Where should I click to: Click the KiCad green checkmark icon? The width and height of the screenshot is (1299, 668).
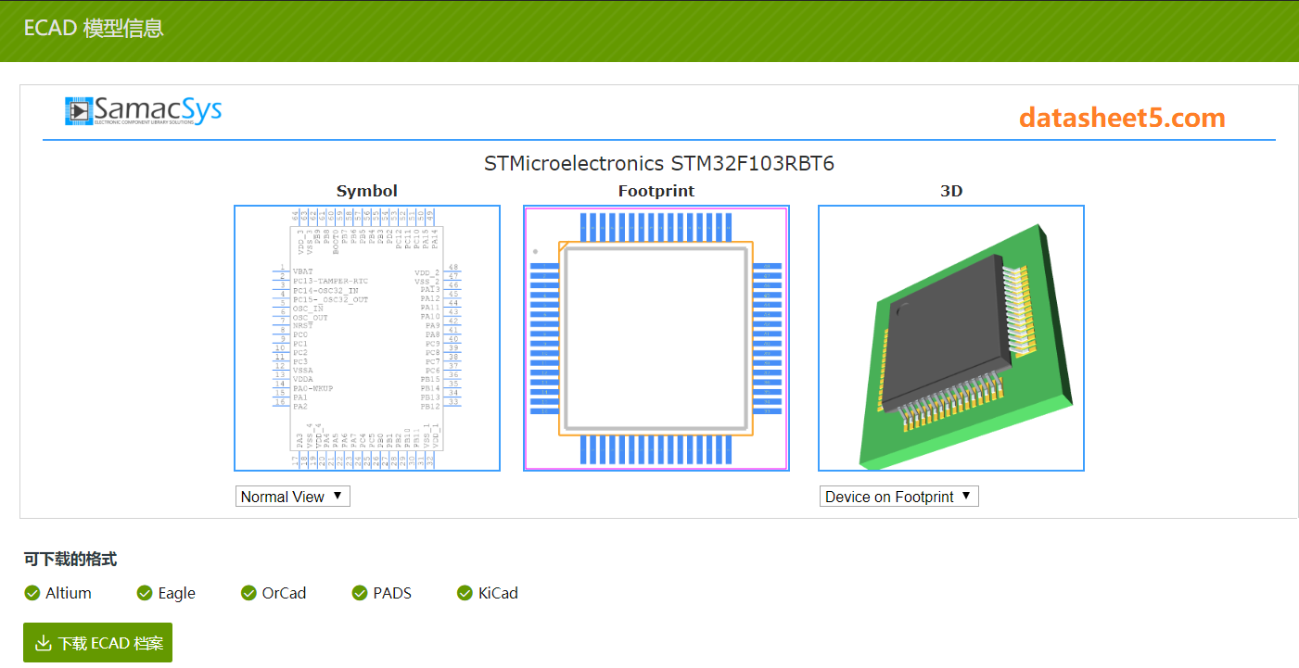pos(465,593)
